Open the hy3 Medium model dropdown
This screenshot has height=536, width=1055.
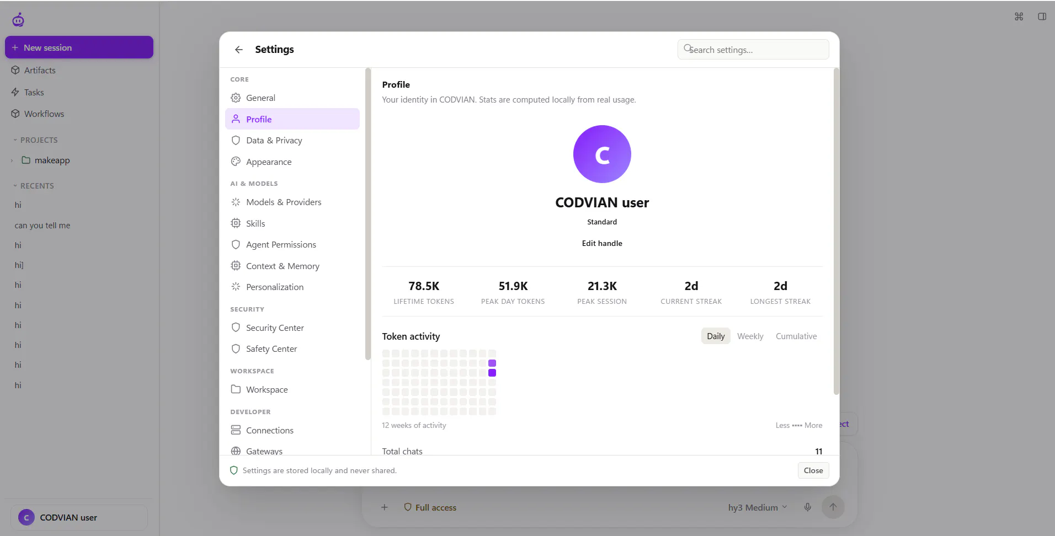(758, 507)
